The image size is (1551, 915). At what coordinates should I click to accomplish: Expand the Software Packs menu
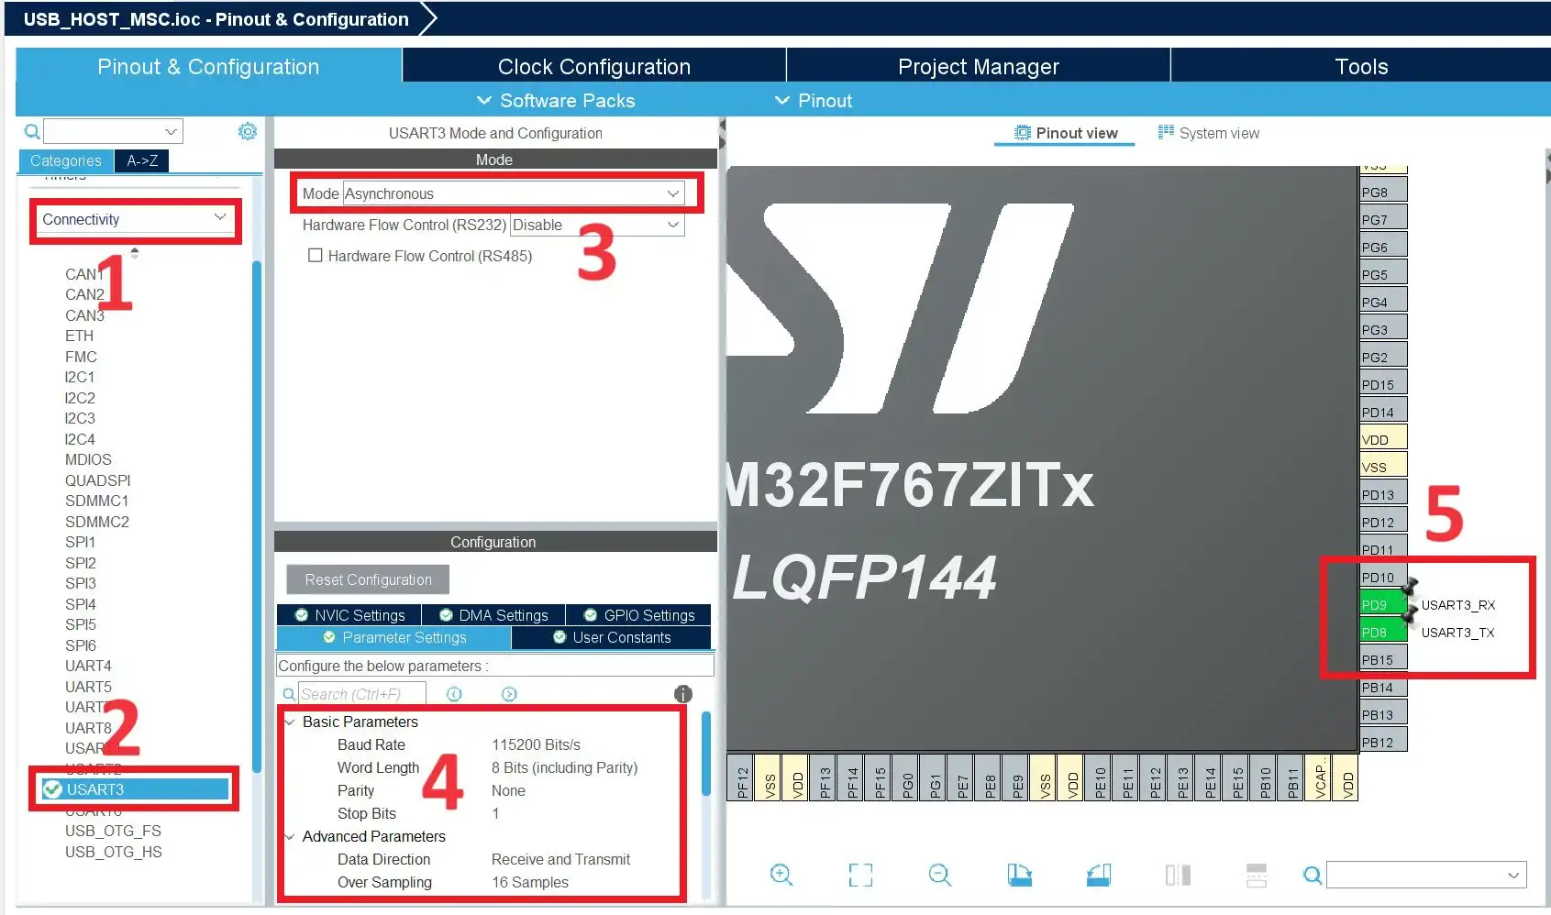coord(556,101)
